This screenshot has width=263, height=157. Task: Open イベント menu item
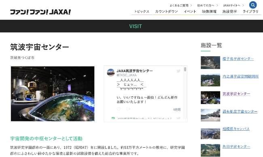click(190, 12)
